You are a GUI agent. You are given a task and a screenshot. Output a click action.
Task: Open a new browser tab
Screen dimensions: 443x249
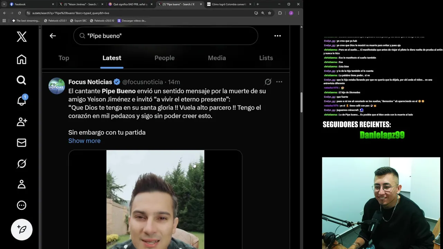[x=257, y=4]
